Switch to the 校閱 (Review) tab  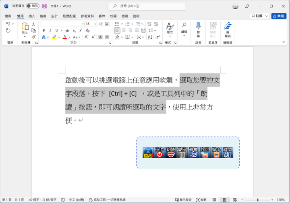(x=113, y=16)
